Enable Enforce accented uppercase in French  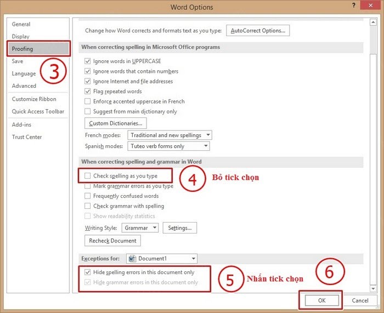[87, 101]
